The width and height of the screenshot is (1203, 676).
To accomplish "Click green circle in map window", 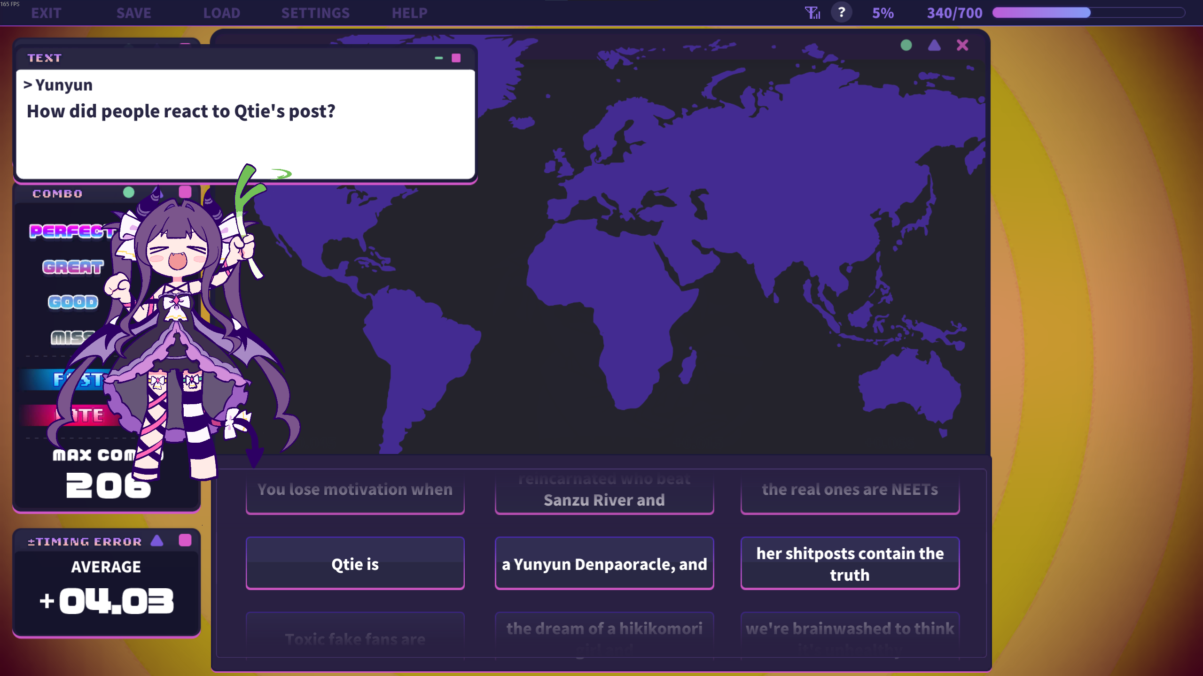I will (x=906, y=45).
